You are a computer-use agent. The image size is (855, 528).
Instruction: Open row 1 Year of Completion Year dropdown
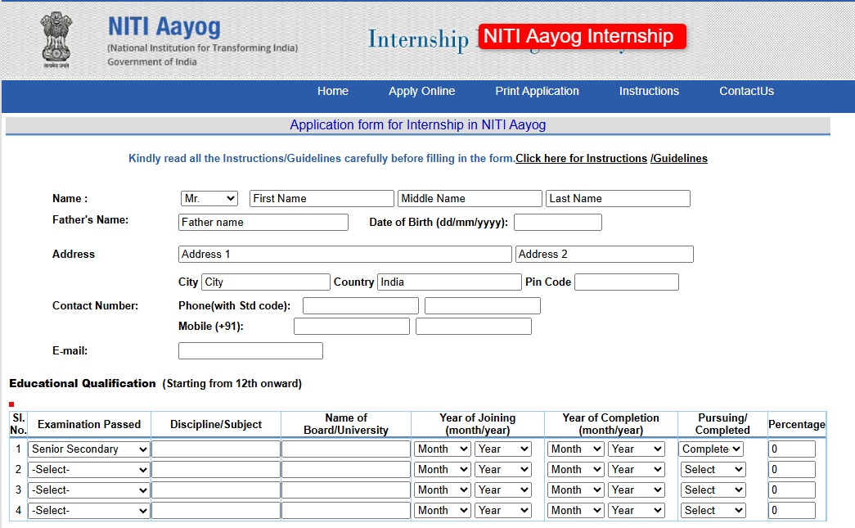tap(636, 449)
